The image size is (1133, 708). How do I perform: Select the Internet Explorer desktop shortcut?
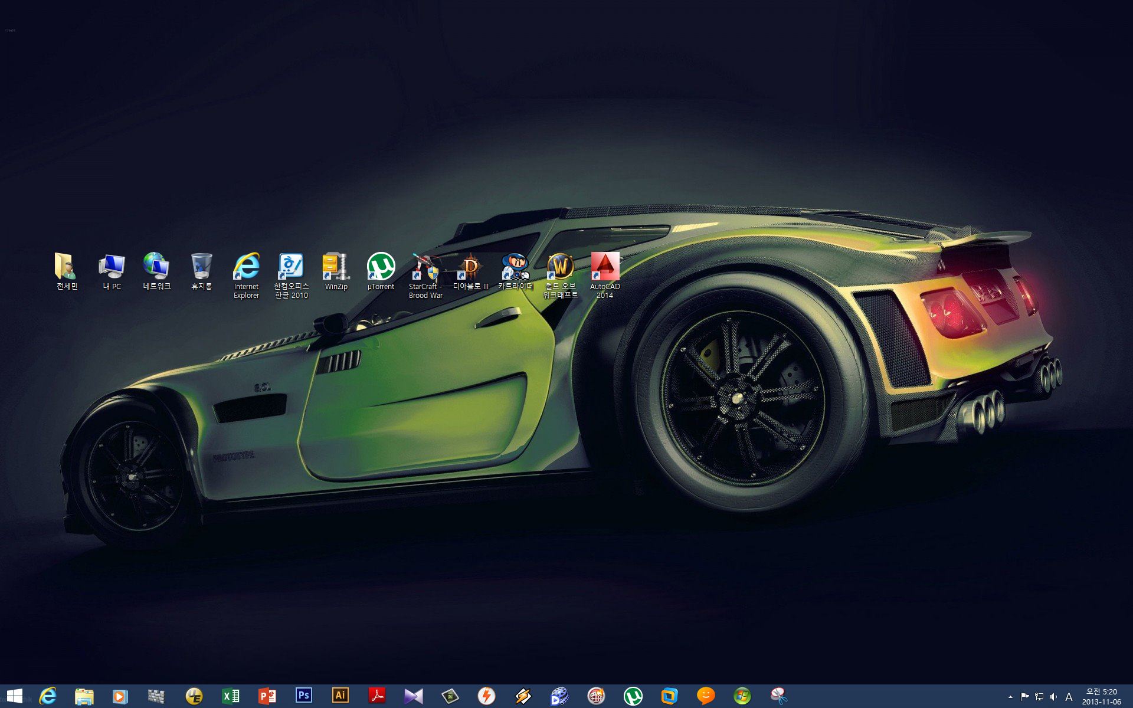point(246,276)
